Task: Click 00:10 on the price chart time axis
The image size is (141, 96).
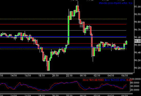Action: tap(83, 76)
